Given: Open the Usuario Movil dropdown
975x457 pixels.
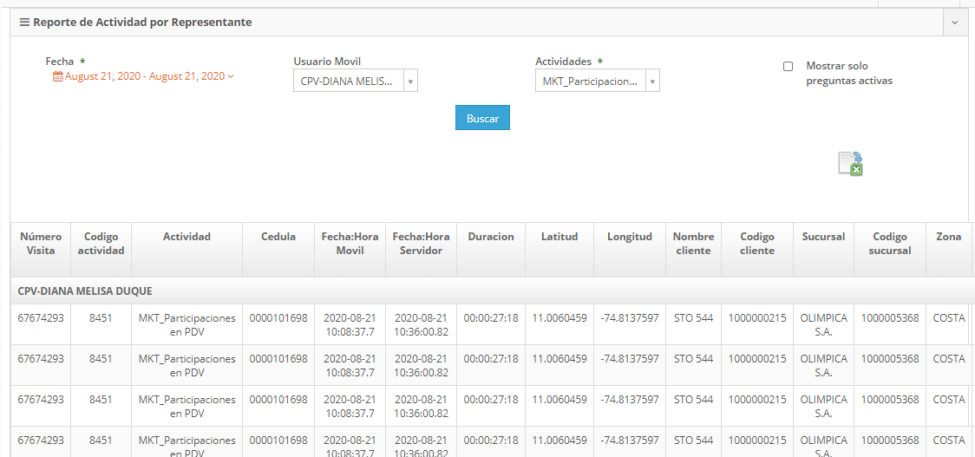Looking at the screenshot, I should point(355,81).
